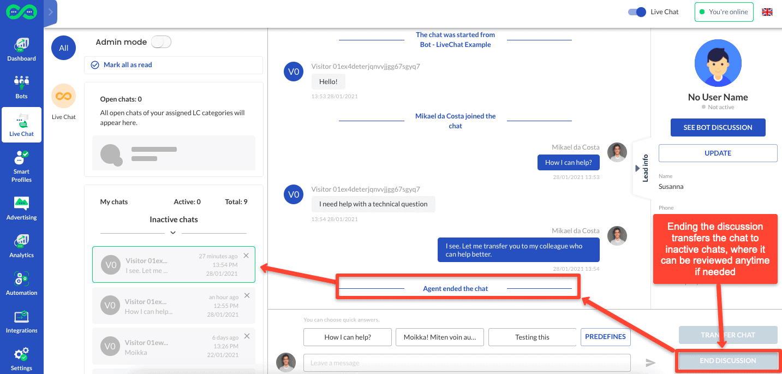Viewport: 782px width, 374px height.
Task: Send the message with the arrow icon
Action: point(650,362)
